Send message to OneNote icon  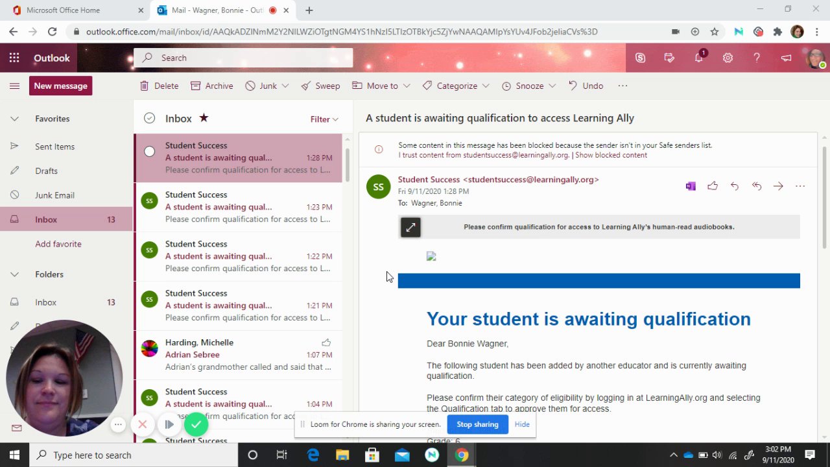[691, 186]
